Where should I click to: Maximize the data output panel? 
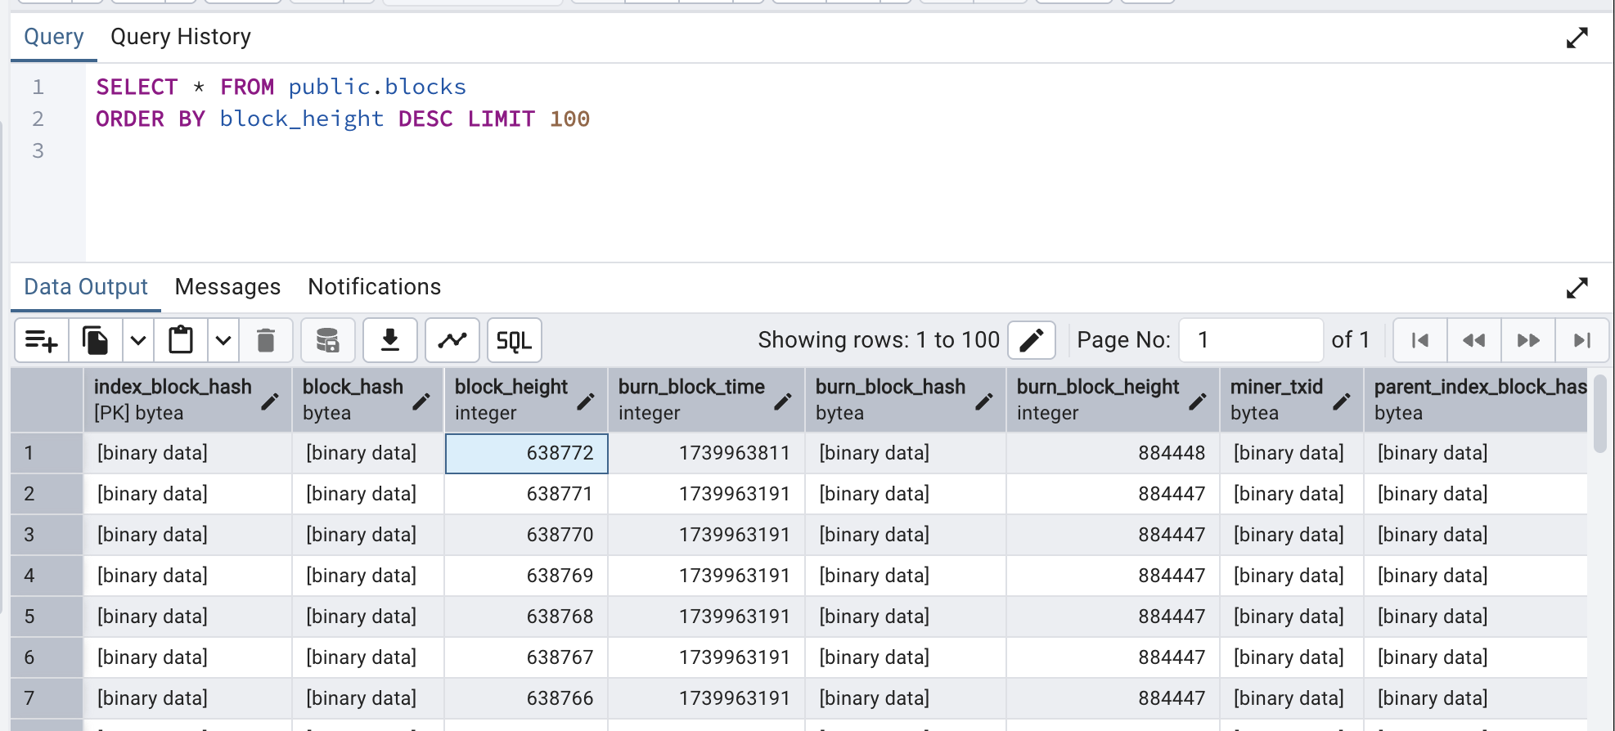[x=1577, y=288]
